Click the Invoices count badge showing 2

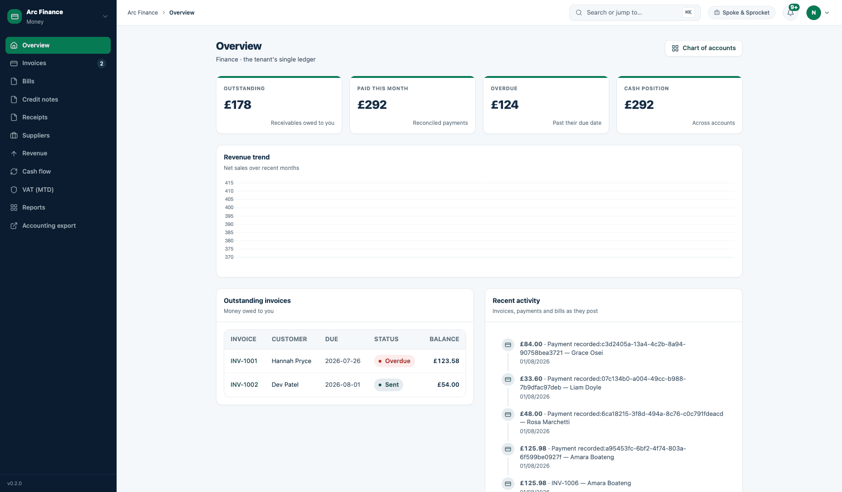click(102, 63)
